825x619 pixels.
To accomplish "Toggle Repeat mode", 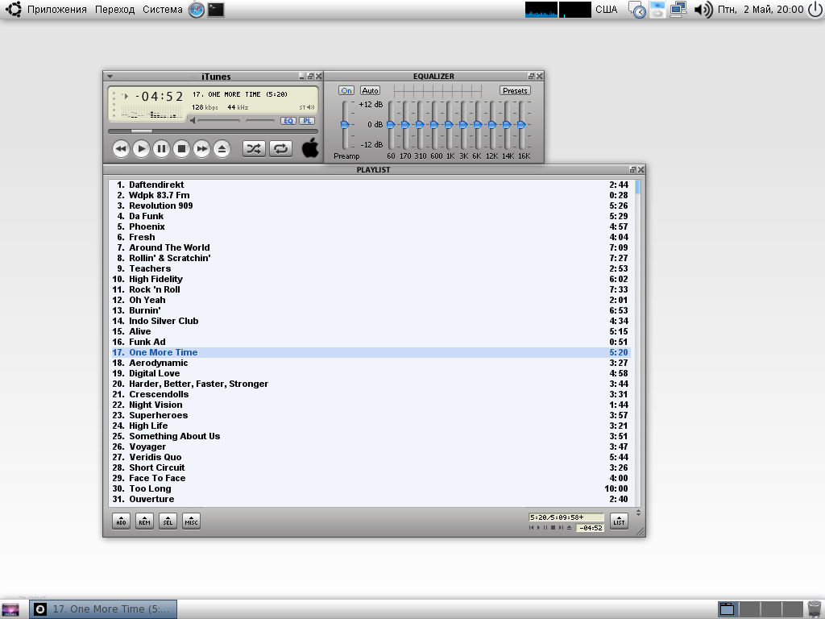I will 280,149.
